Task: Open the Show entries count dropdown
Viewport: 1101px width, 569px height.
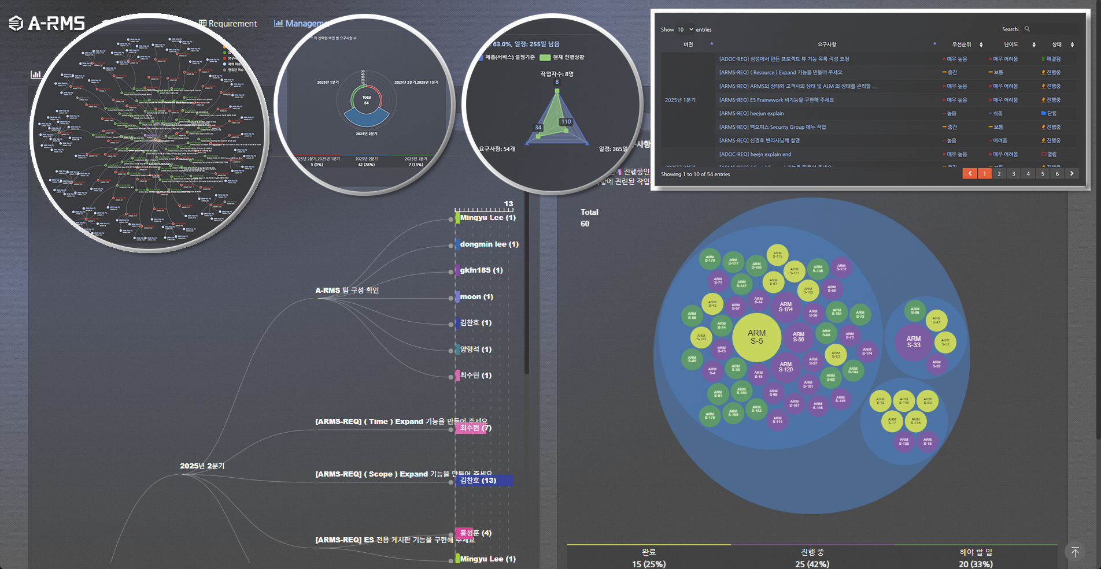Action: tap(685, 29)
